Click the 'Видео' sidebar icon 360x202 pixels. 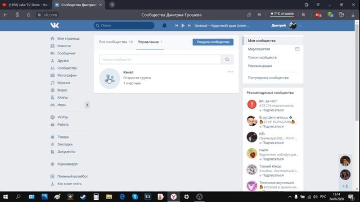click(52, 90)
